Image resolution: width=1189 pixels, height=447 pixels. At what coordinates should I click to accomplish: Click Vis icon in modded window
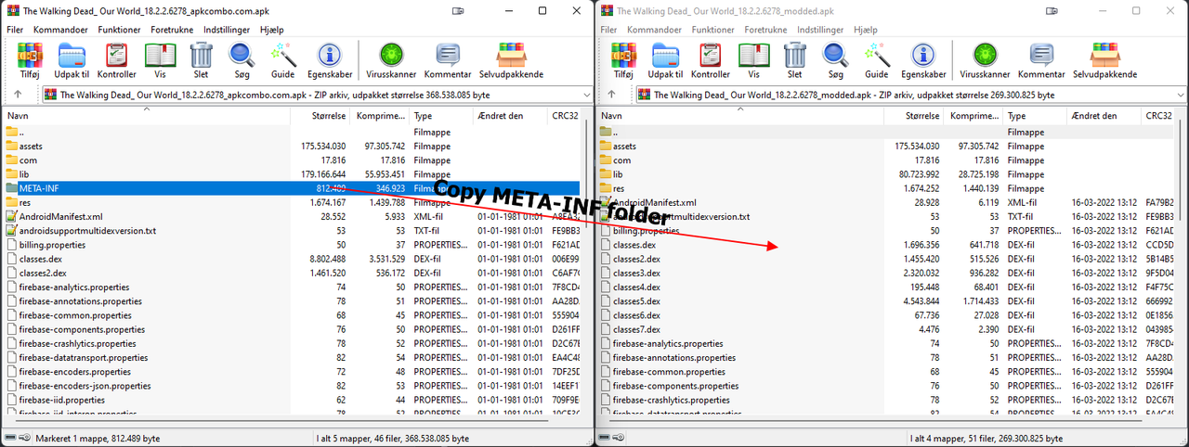[x=753, y=60]
